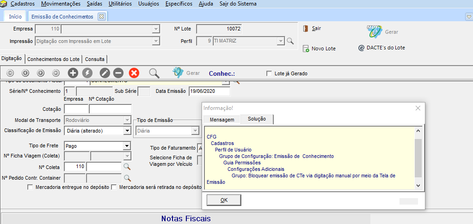This screenshot has height=224, width=473.
Task: Check Mercadoria entregue no depósito
Action: [30, 187]
